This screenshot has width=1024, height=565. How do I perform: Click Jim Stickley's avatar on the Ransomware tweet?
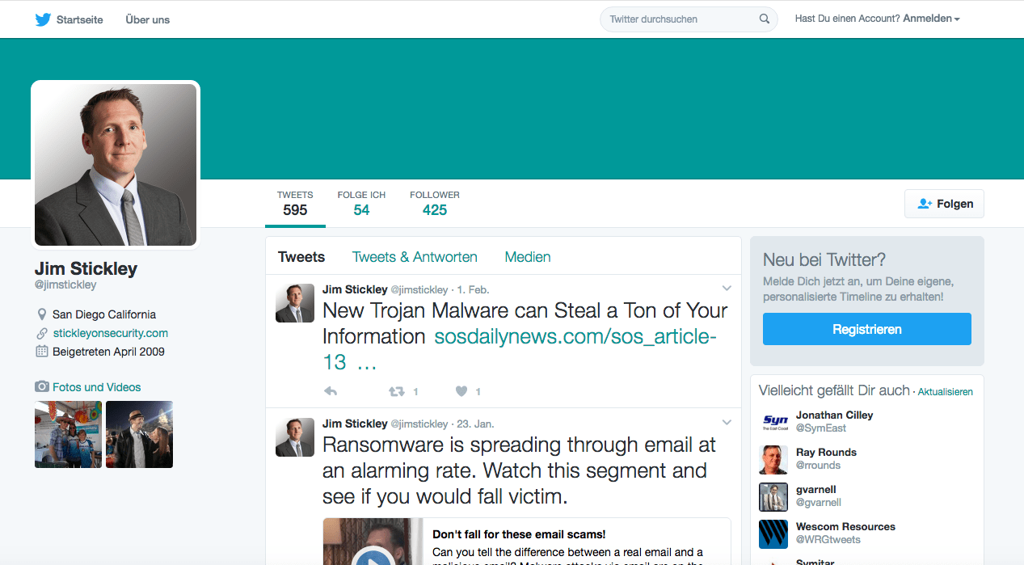[x=295, y=437]
